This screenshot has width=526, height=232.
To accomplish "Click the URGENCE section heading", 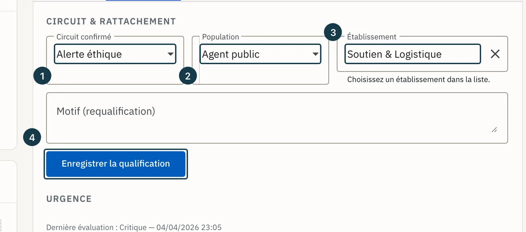I will (x=69, y=199).
